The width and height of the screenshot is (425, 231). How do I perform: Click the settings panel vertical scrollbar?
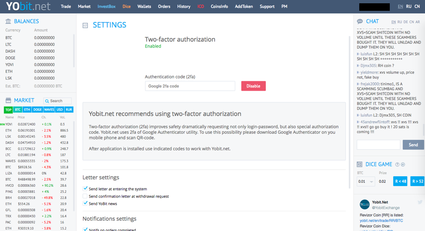pos(349,112)
